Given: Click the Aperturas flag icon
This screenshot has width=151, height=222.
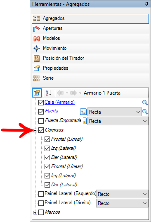Looking at the screenshot, I should click(37, 29).
